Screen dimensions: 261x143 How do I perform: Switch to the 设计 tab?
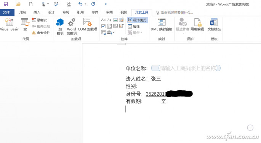click(x=51, y=12)
